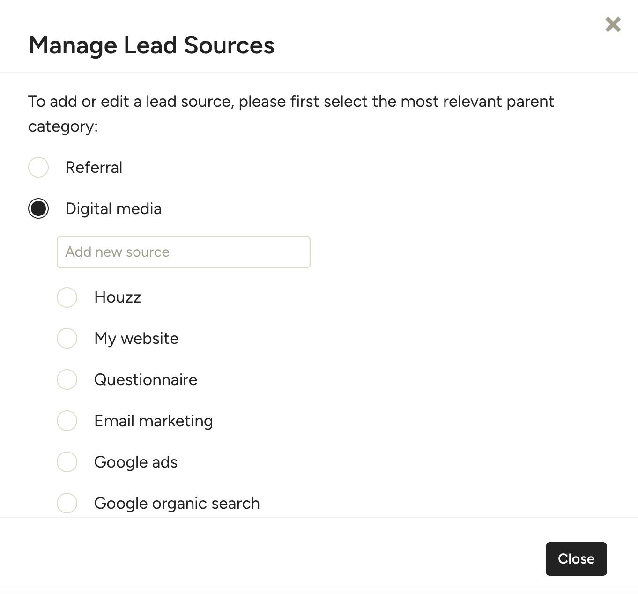Dismiss dialog with the X icon
Screen dimensions: 638x594
[x=613, y=24]
